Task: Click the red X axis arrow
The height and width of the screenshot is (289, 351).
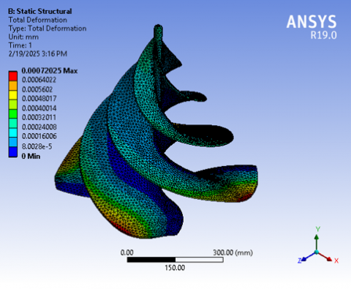Action: [325, 257]
